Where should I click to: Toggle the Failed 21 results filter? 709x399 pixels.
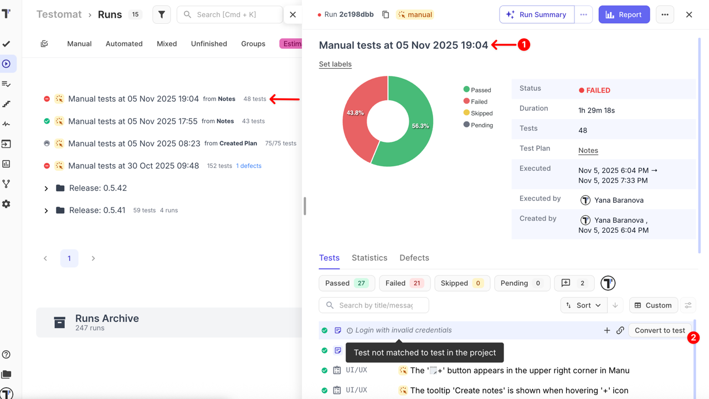point(404,283)
